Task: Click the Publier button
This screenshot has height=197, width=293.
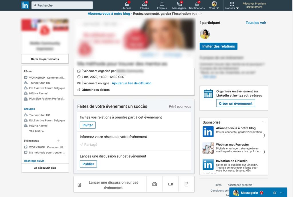Action: coord(88,164)
